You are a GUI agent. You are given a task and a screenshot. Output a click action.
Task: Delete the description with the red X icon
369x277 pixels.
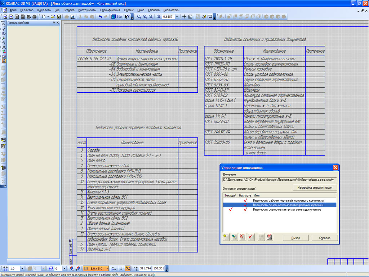(243, 237)
